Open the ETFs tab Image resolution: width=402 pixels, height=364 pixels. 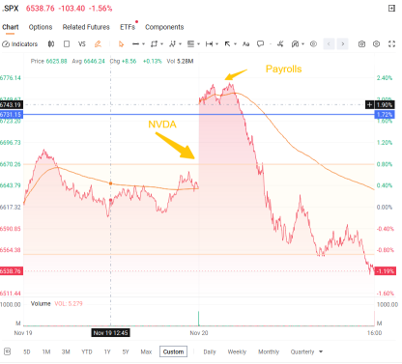128,27
